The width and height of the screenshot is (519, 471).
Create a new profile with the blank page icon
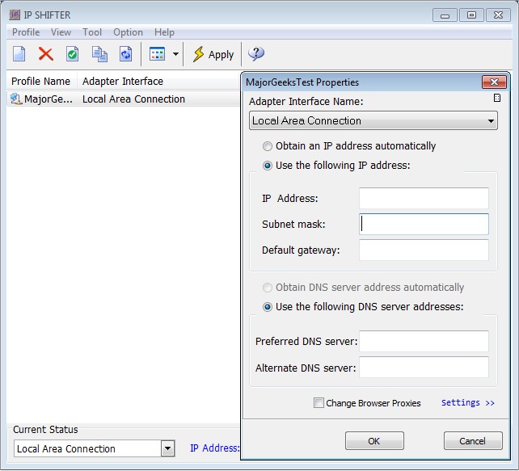[19, 54]
